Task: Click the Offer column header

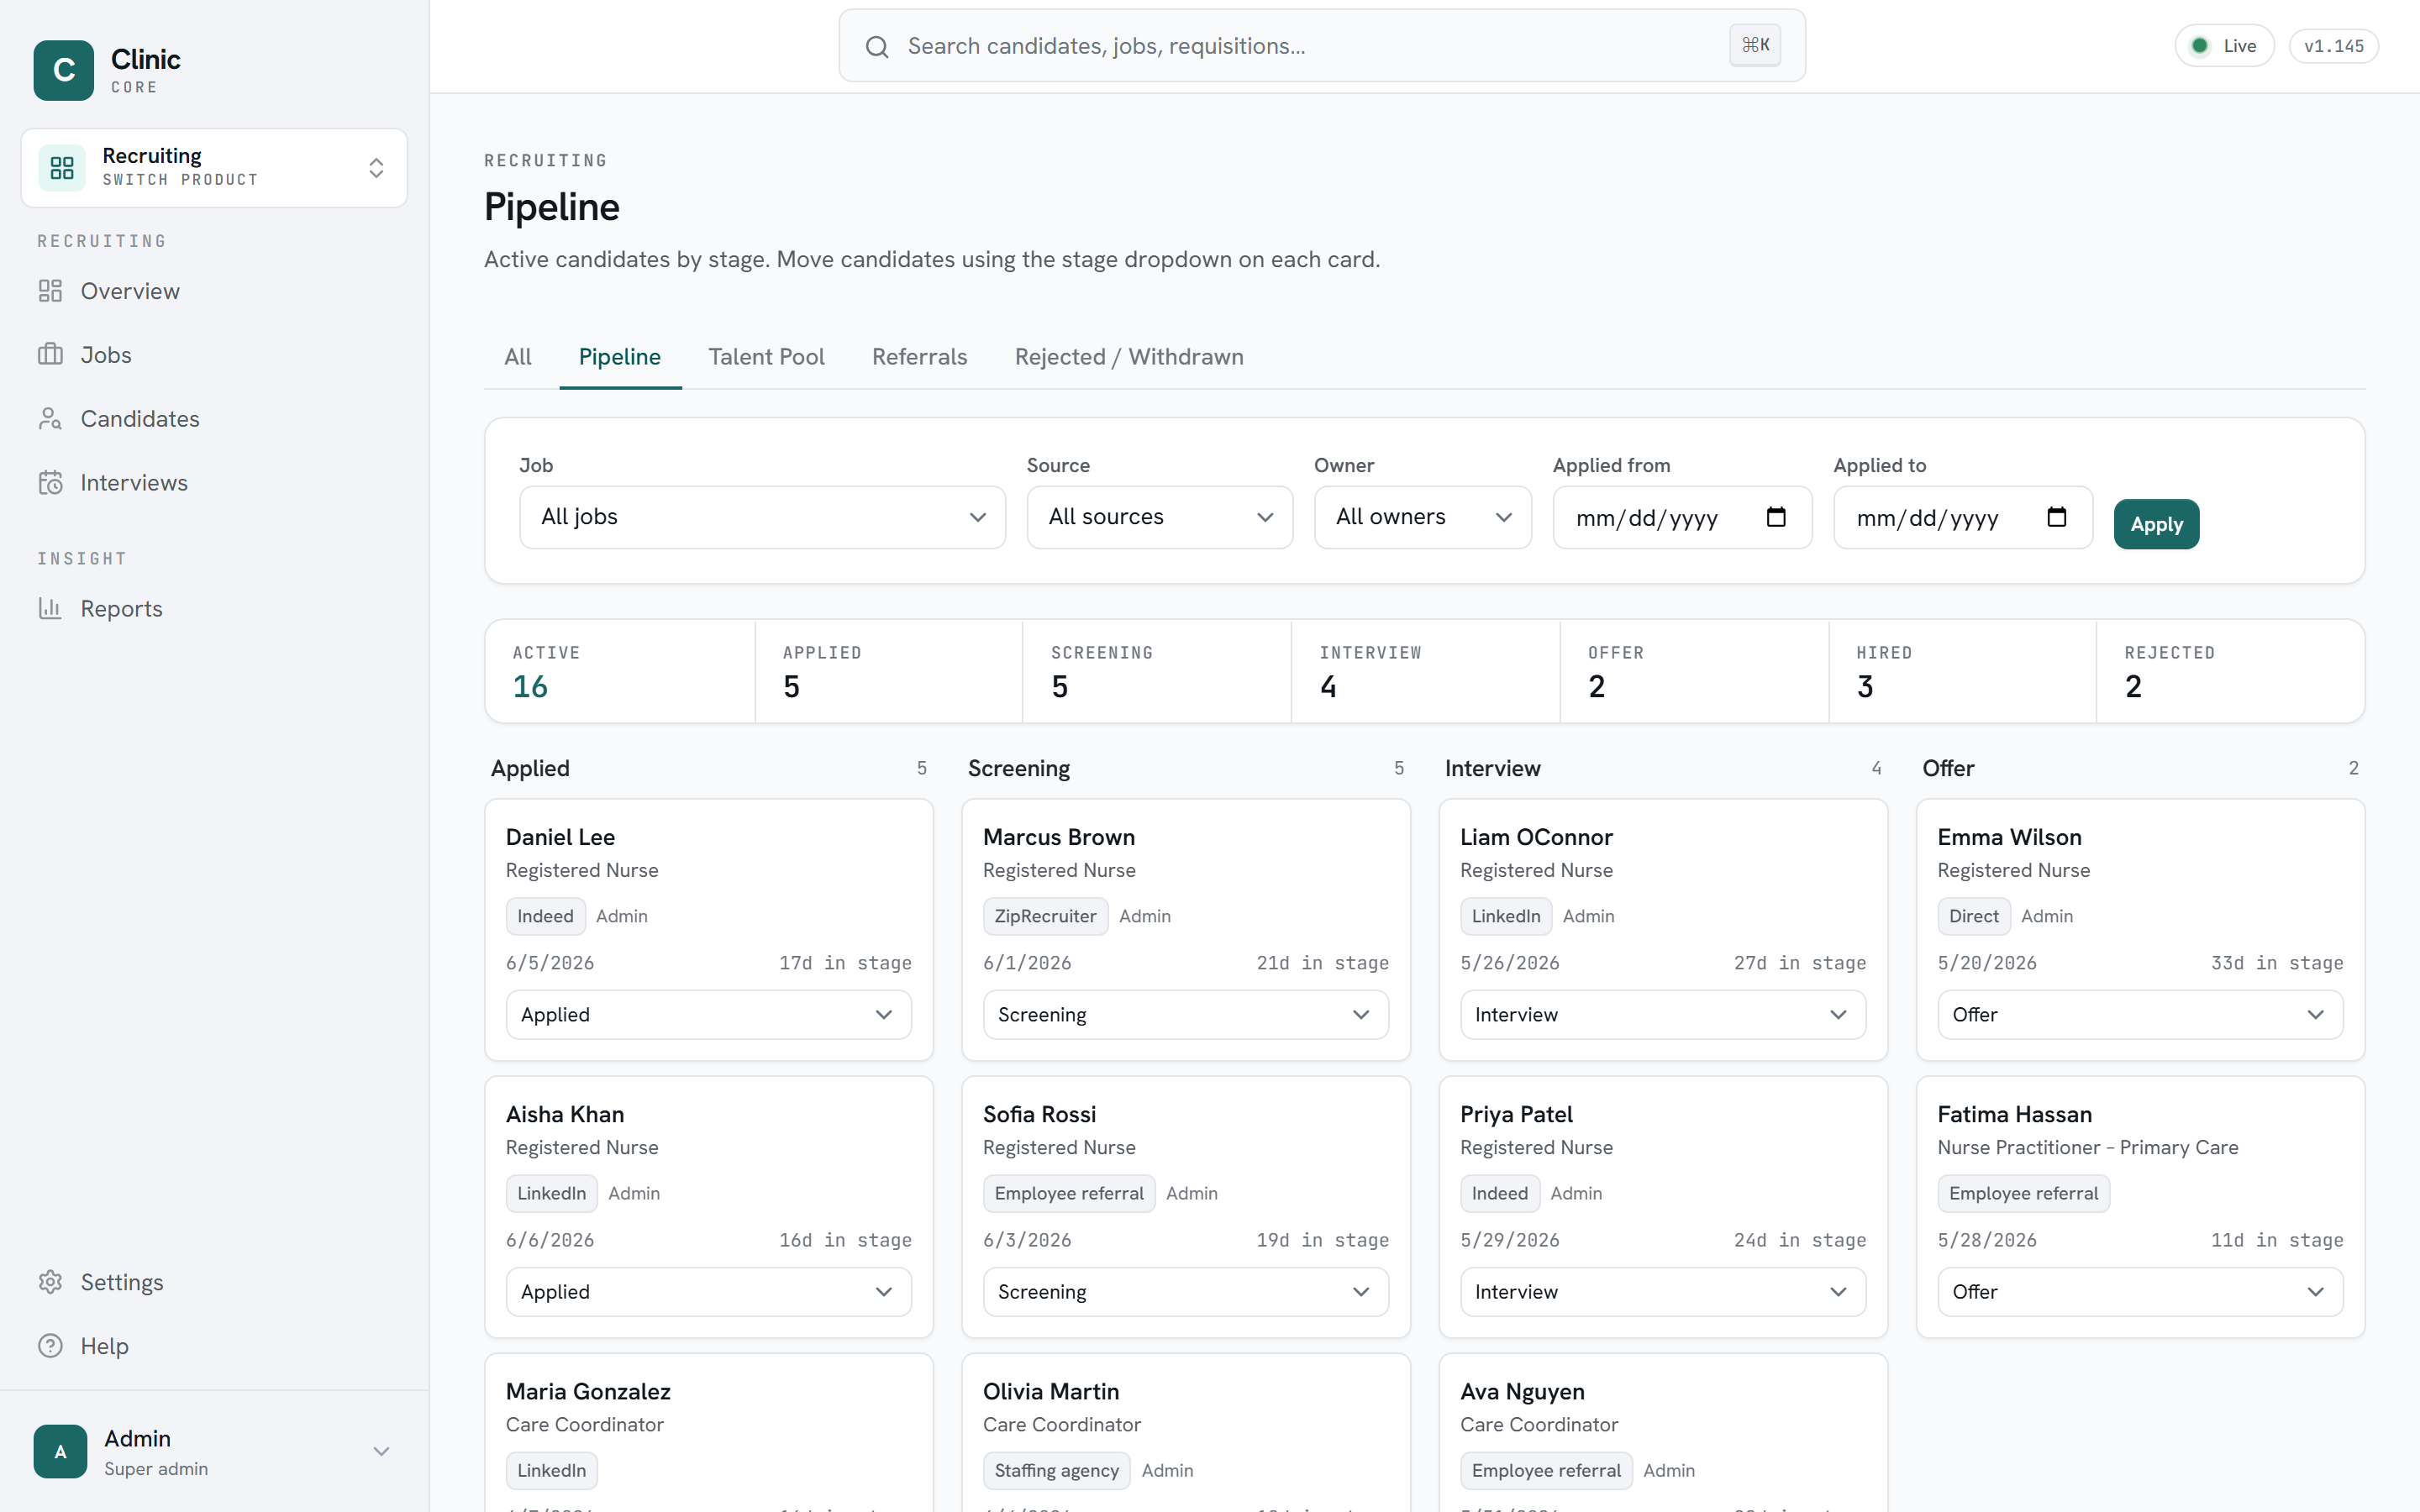Action: [x=1948, y=768]
